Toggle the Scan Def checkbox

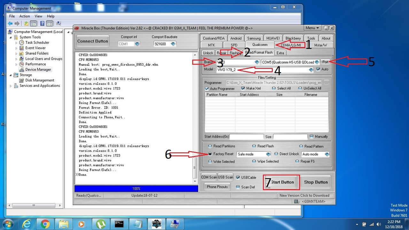(238, 187)
